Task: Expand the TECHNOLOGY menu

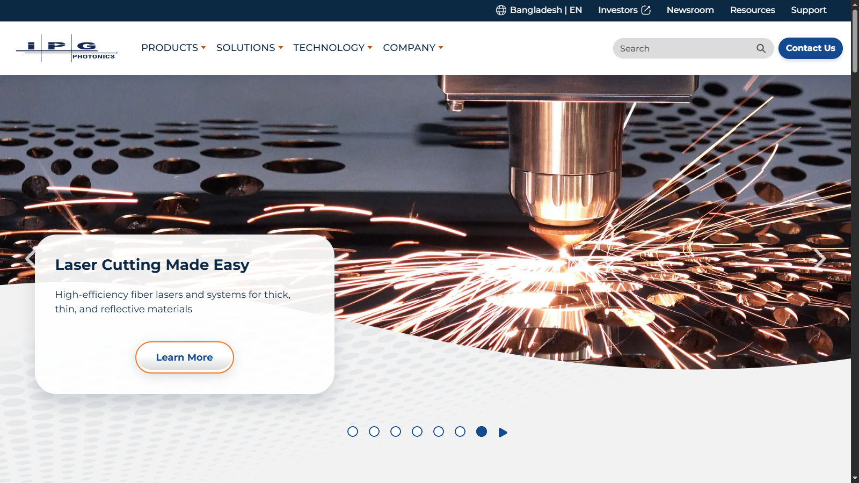Action: [x=333, y=48]
